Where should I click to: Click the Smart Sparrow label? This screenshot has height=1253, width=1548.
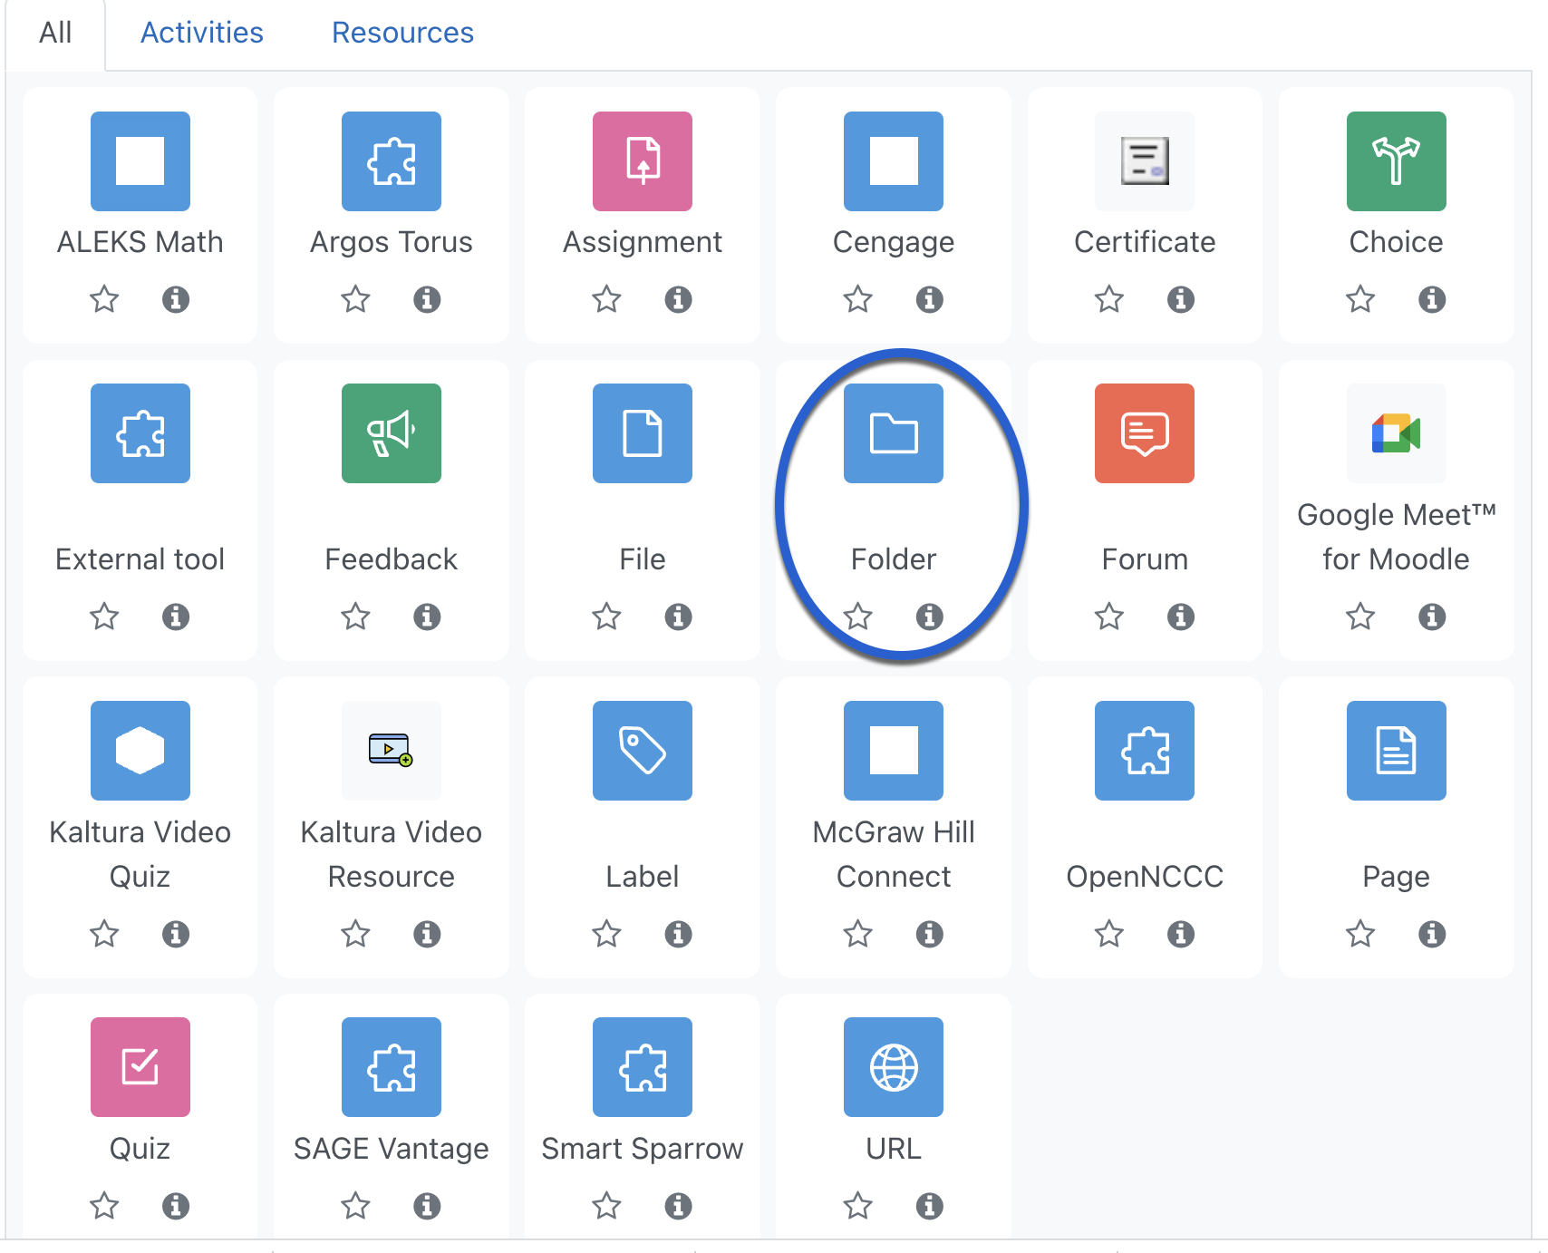(643, 1149)
